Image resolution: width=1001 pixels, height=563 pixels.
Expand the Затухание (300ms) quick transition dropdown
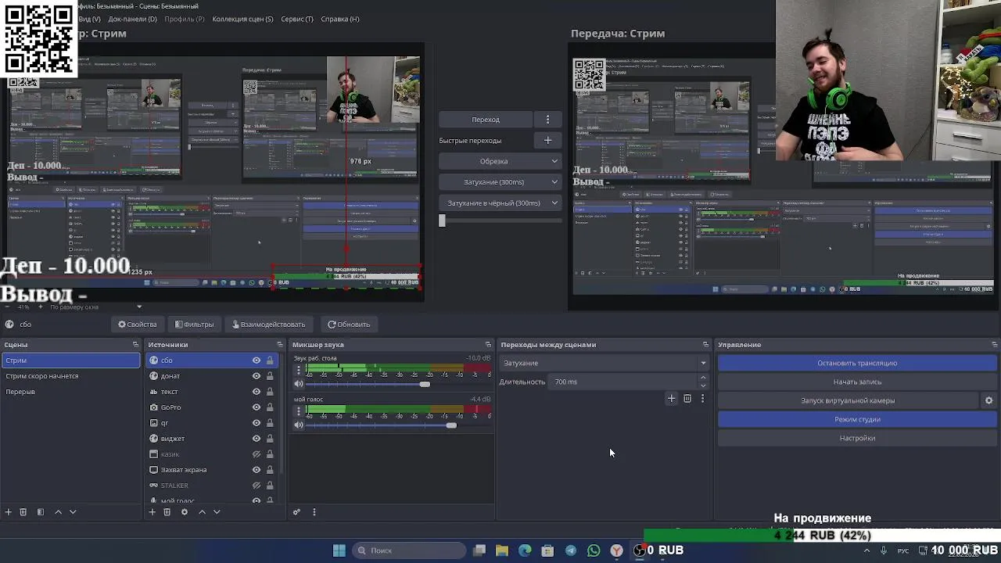pos(500,182)
